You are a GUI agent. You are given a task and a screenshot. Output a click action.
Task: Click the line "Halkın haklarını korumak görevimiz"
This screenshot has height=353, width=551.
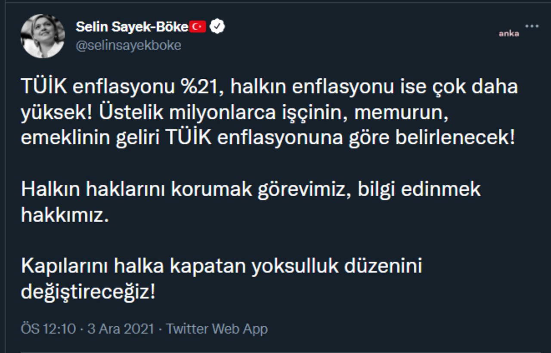(x=182, y=190)
